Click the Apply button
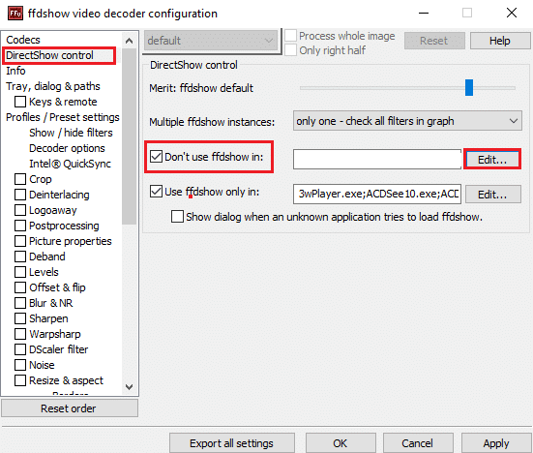Image resolution: width=533 pixels, height=453 pixels. coord(496,443)
